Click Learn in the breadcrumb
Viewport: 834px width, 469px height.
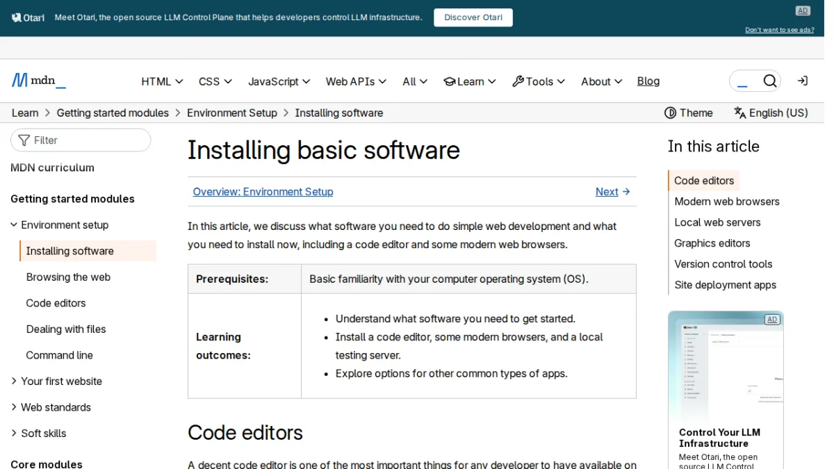[x=25, y=113]
